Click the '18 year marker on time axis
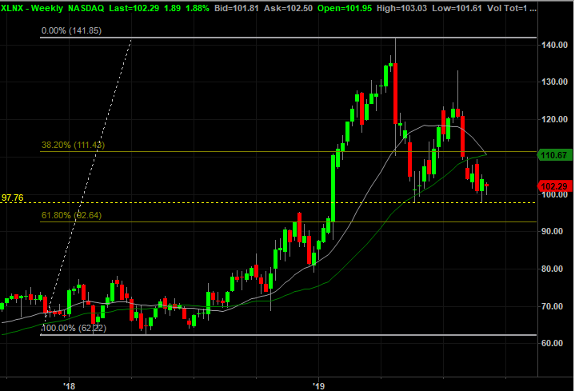 point(69,386)
